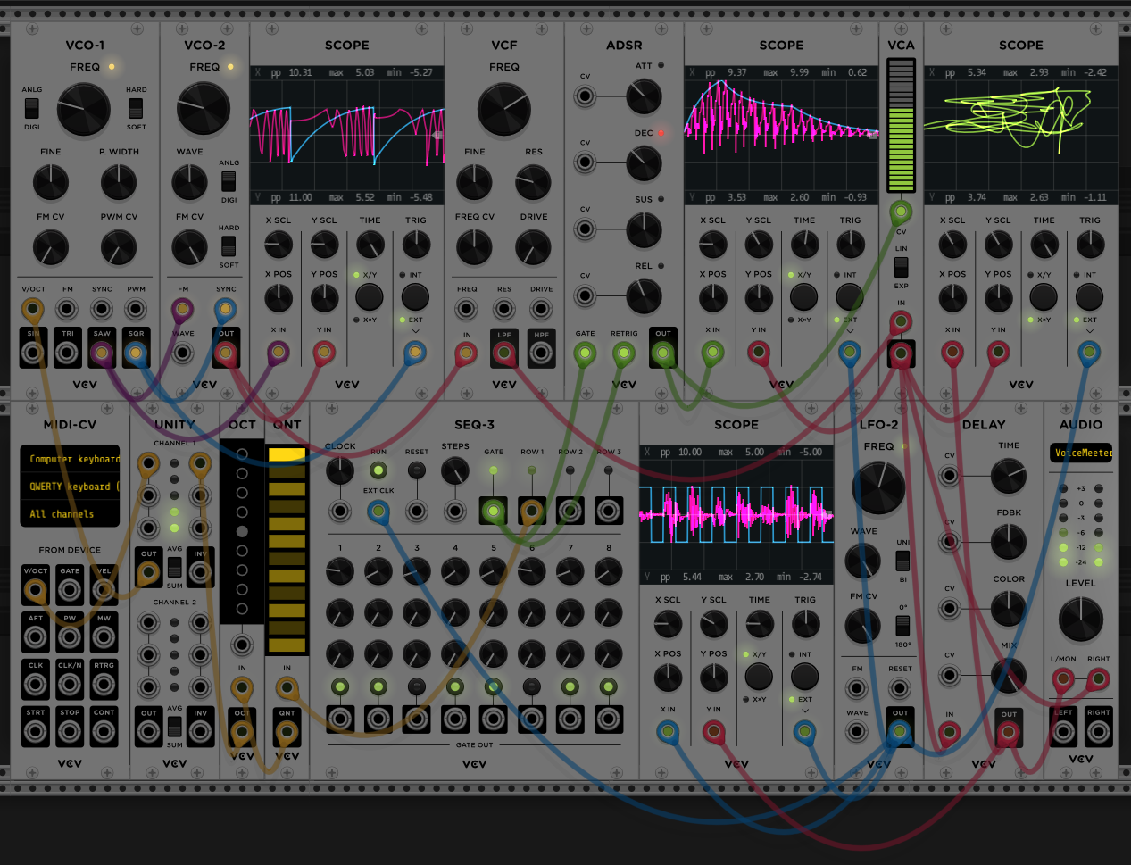
Task: Select the filled octave circle in OCT
Action: 241,531
